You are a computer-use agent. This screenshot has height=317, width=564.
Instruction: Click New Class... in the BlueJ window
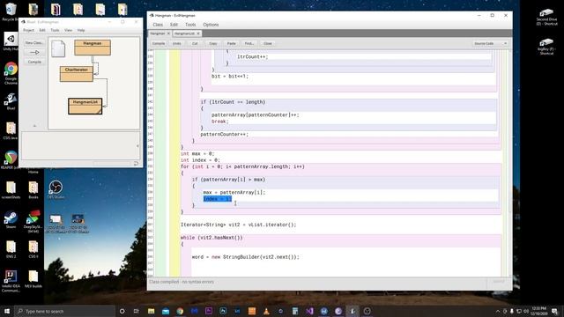pyautogui.click(x=34, y=43)
